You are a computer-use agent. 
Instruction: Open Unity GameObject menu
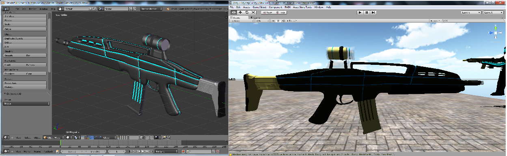[x=260, y=7]
